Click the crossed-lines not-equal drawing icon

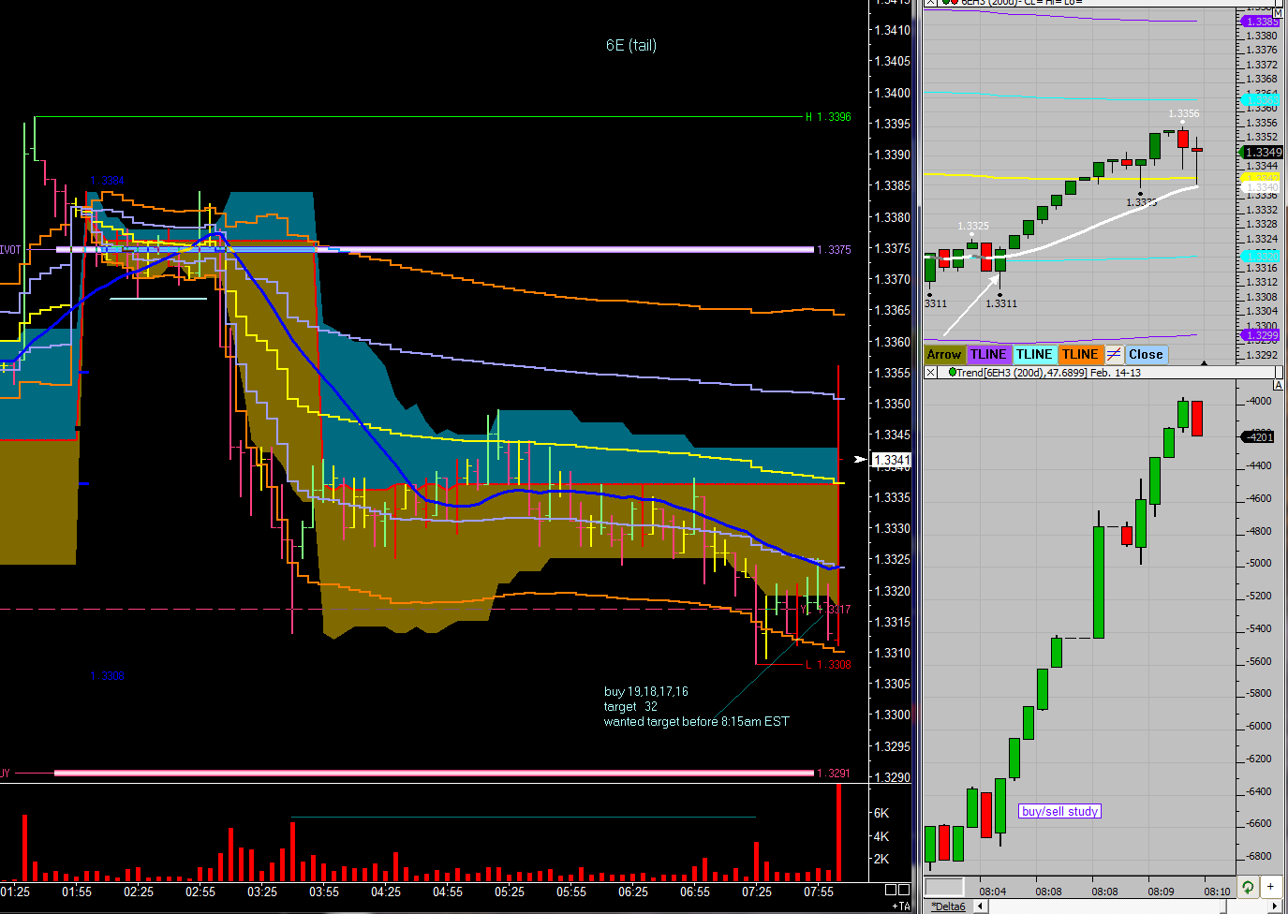click(x=1114, y=355)
